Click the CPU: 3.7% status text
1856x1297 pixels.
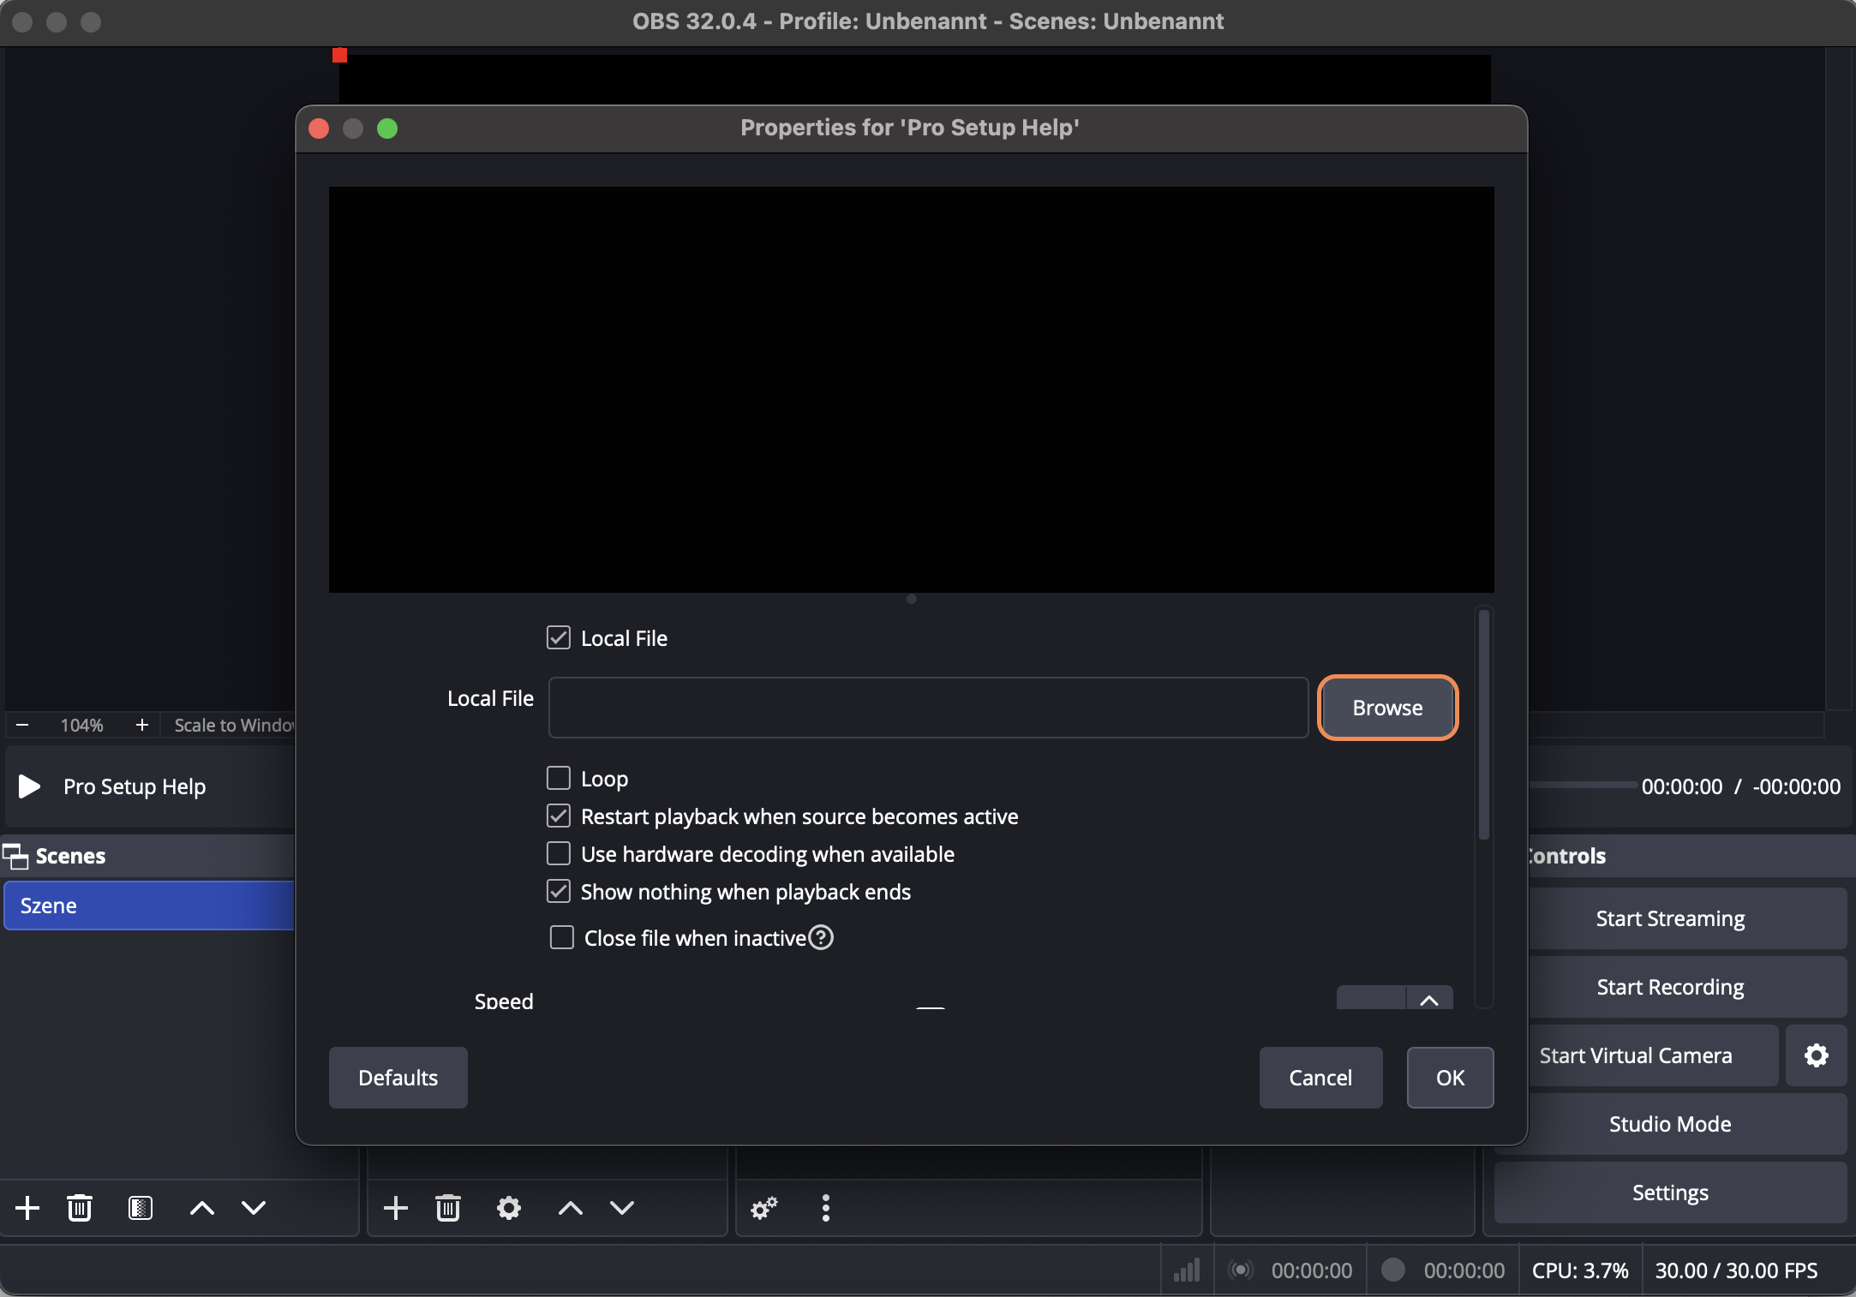[1580, 1270]
